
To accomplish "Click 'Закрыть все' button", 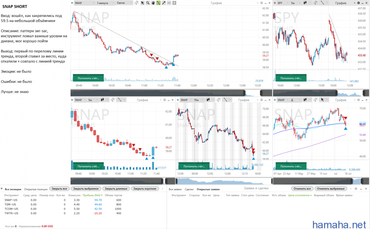I will tap(59, 189).
